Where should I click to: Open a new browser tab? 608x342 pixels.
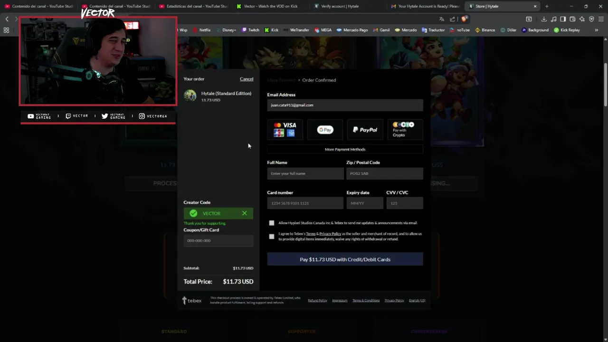pos(547,6)
